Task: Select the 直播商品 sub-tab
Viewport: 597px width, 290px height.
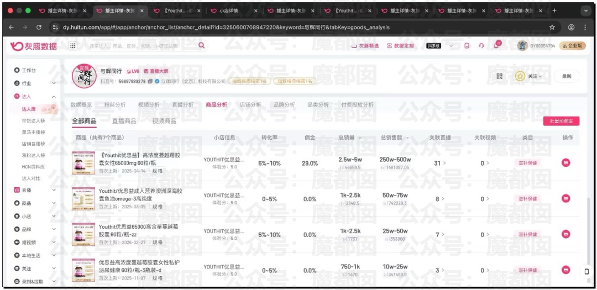Action: click(124, 121)
